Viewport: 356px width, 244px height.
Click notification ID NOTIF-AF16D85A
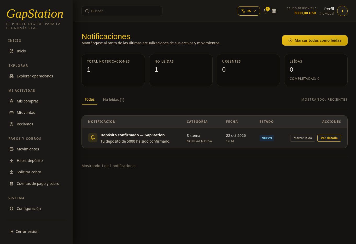pyautogui.click(x=199, y=141)
